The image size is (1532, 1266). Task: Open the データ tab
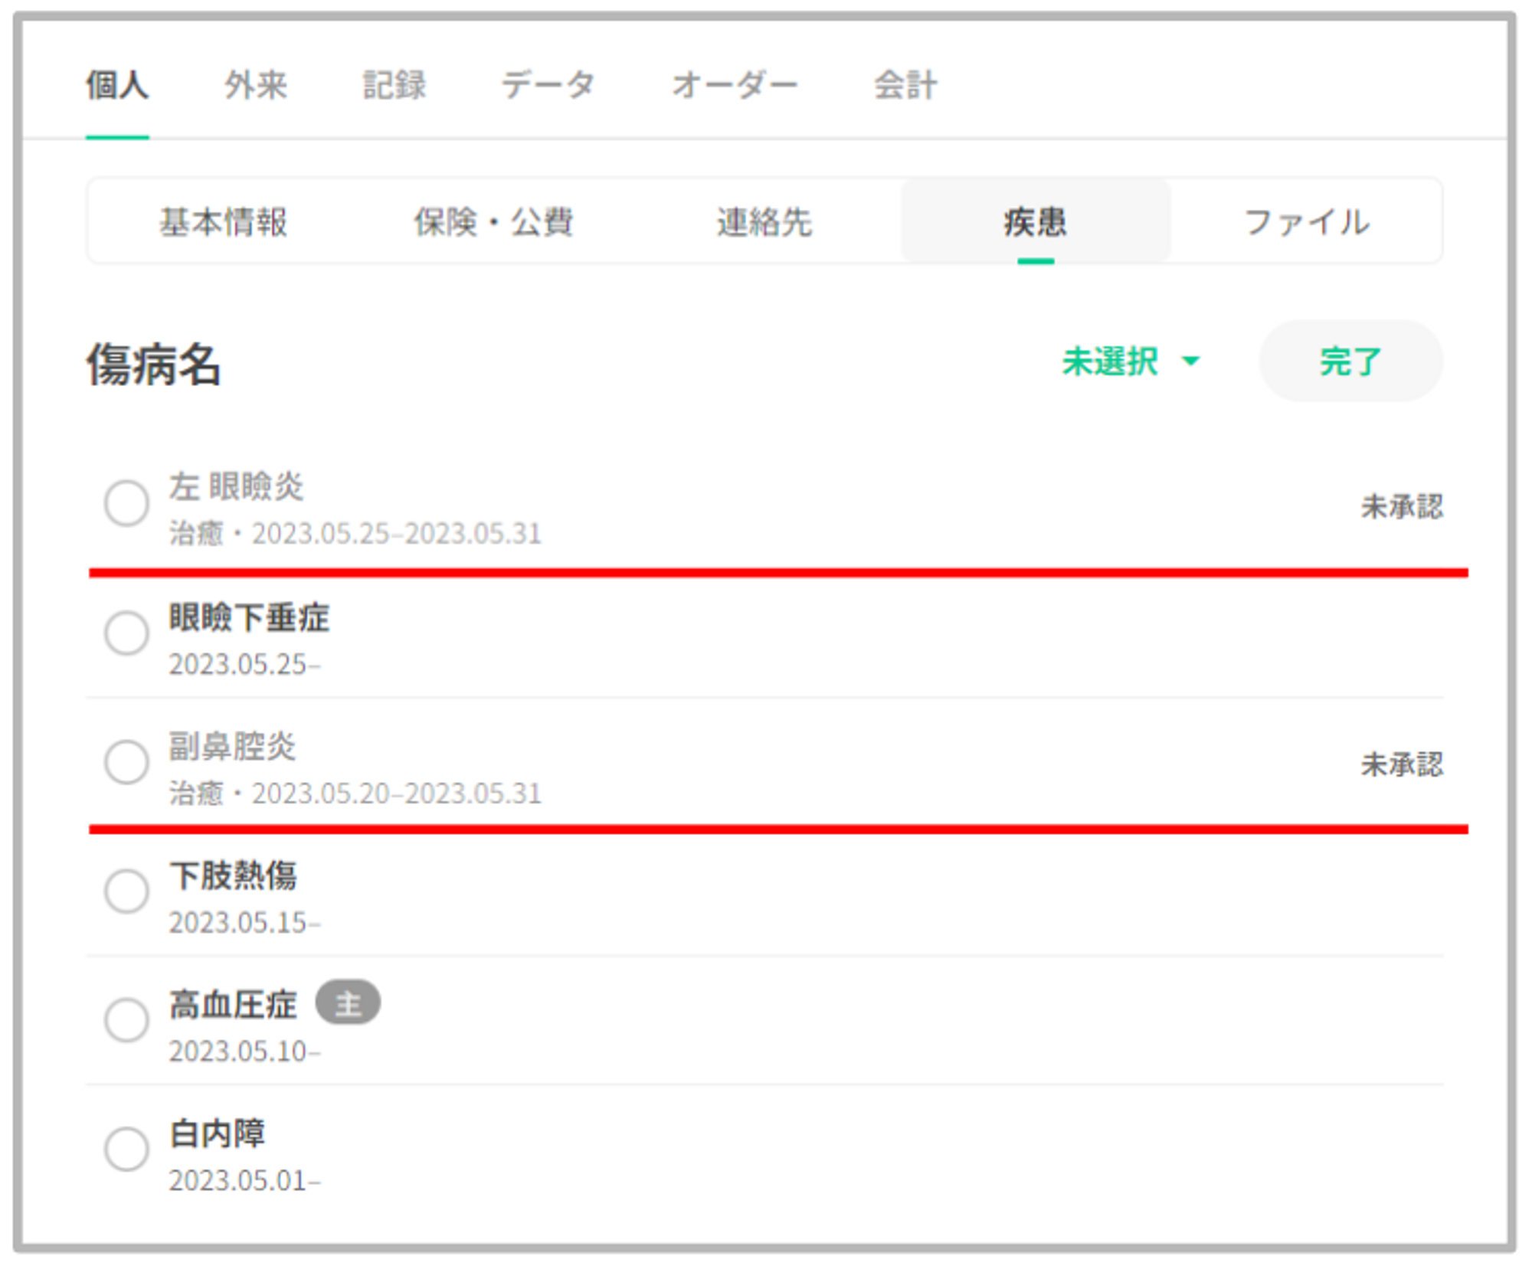[548, 85]
